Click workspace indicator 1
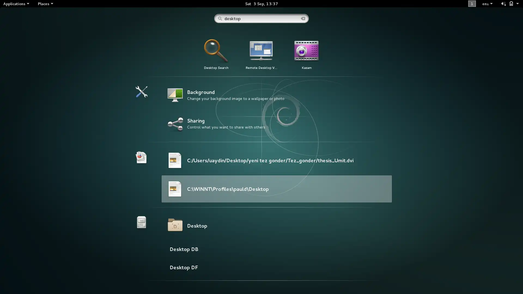The width and height of the screenshot is (523, 294). pos(472,4)
